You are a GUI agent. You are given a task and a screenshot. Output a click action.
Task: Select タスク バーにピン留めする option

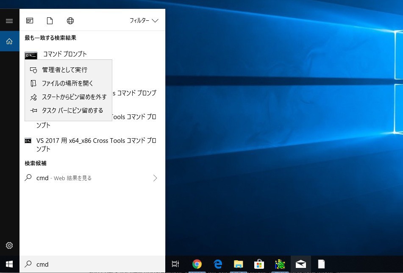(72, 111)
